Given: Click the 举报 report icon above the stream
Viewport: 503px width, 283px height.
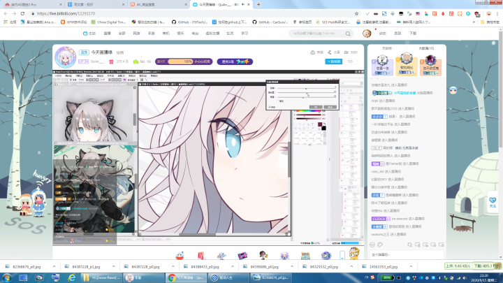Looking at the screenshot, I should click(x=312, y=52).
